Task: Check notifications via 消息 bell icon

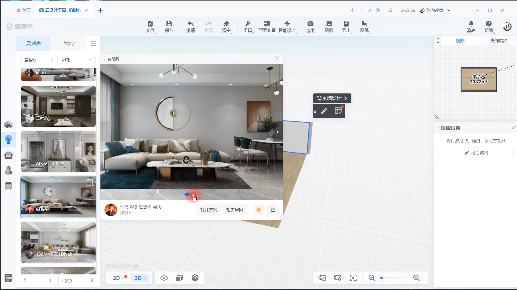Action: pyautogui.click(x=471, y=27)
